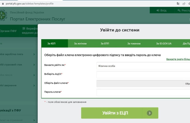Click the arrow icon on Увійти з ЕЦП

point(149,113)
